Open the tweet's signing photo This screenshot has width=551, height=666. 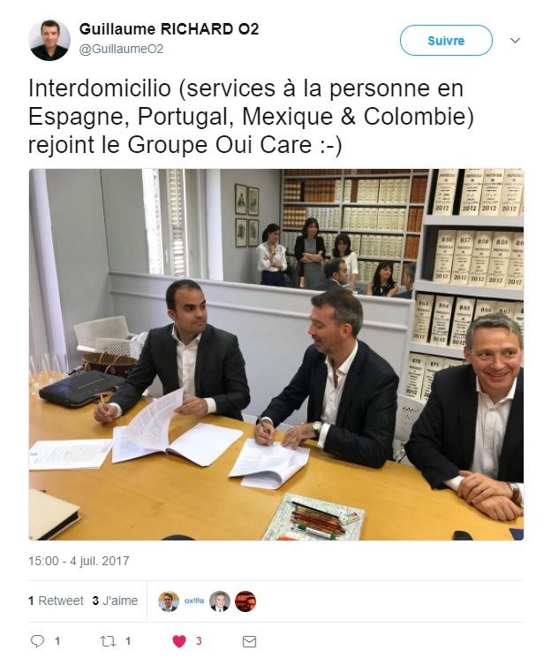coord(276,355)
